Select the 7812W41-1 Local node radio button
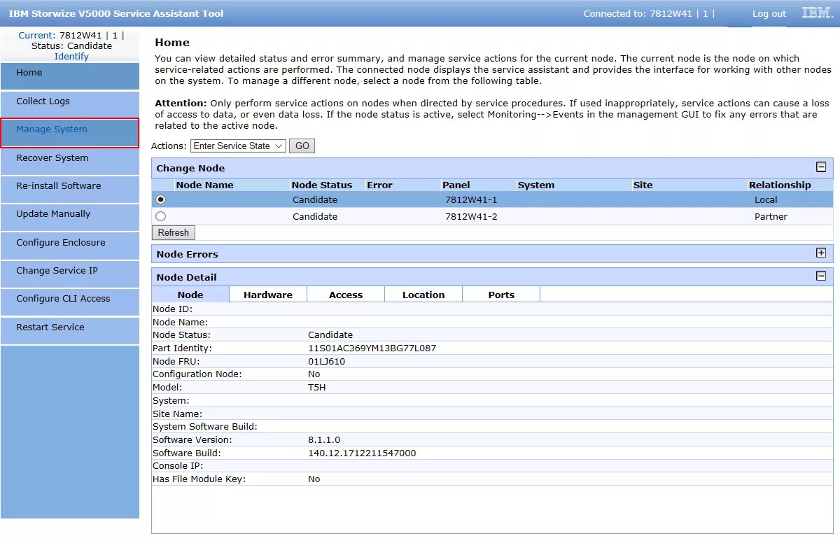Viewport: 840px width, 543px height. tap(161, 199)
